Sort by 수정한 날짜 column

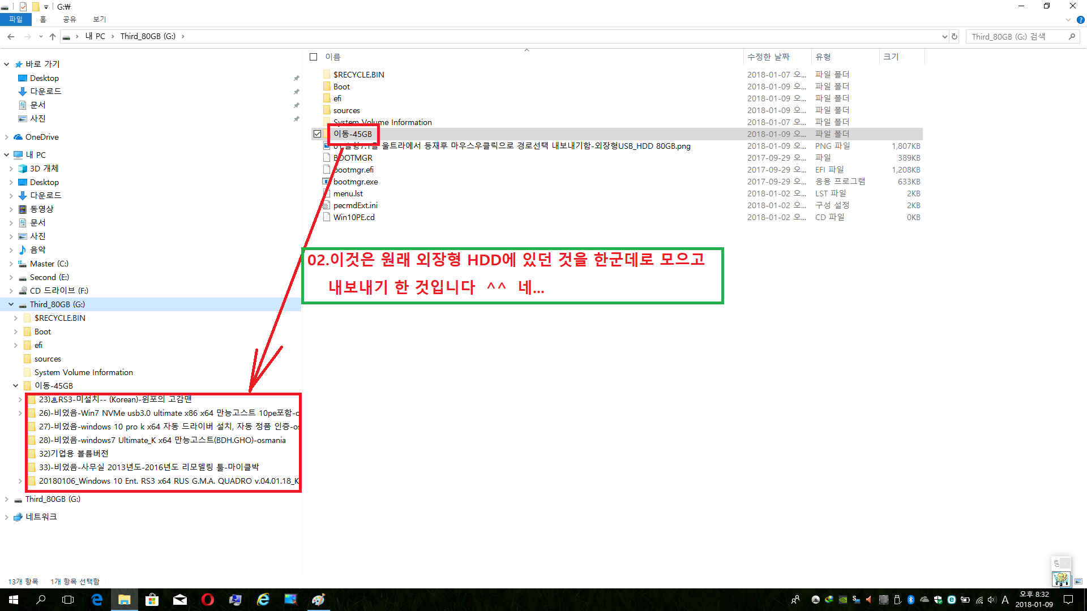pos(777,57)
